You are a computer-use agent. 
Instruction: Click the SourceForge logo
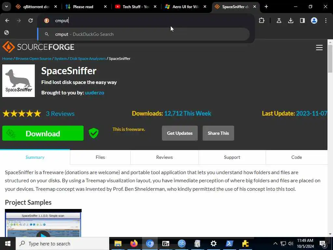[x=38, y=47]
